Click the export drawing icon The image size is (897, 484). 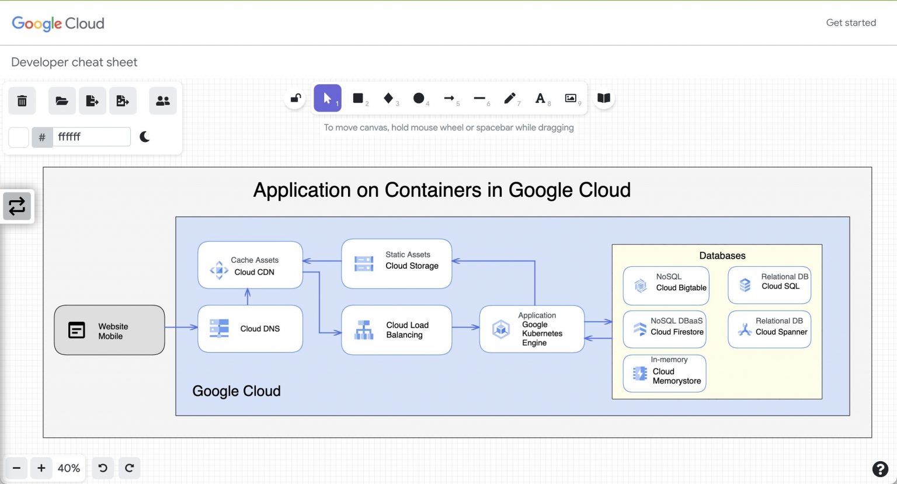[92, 100]
